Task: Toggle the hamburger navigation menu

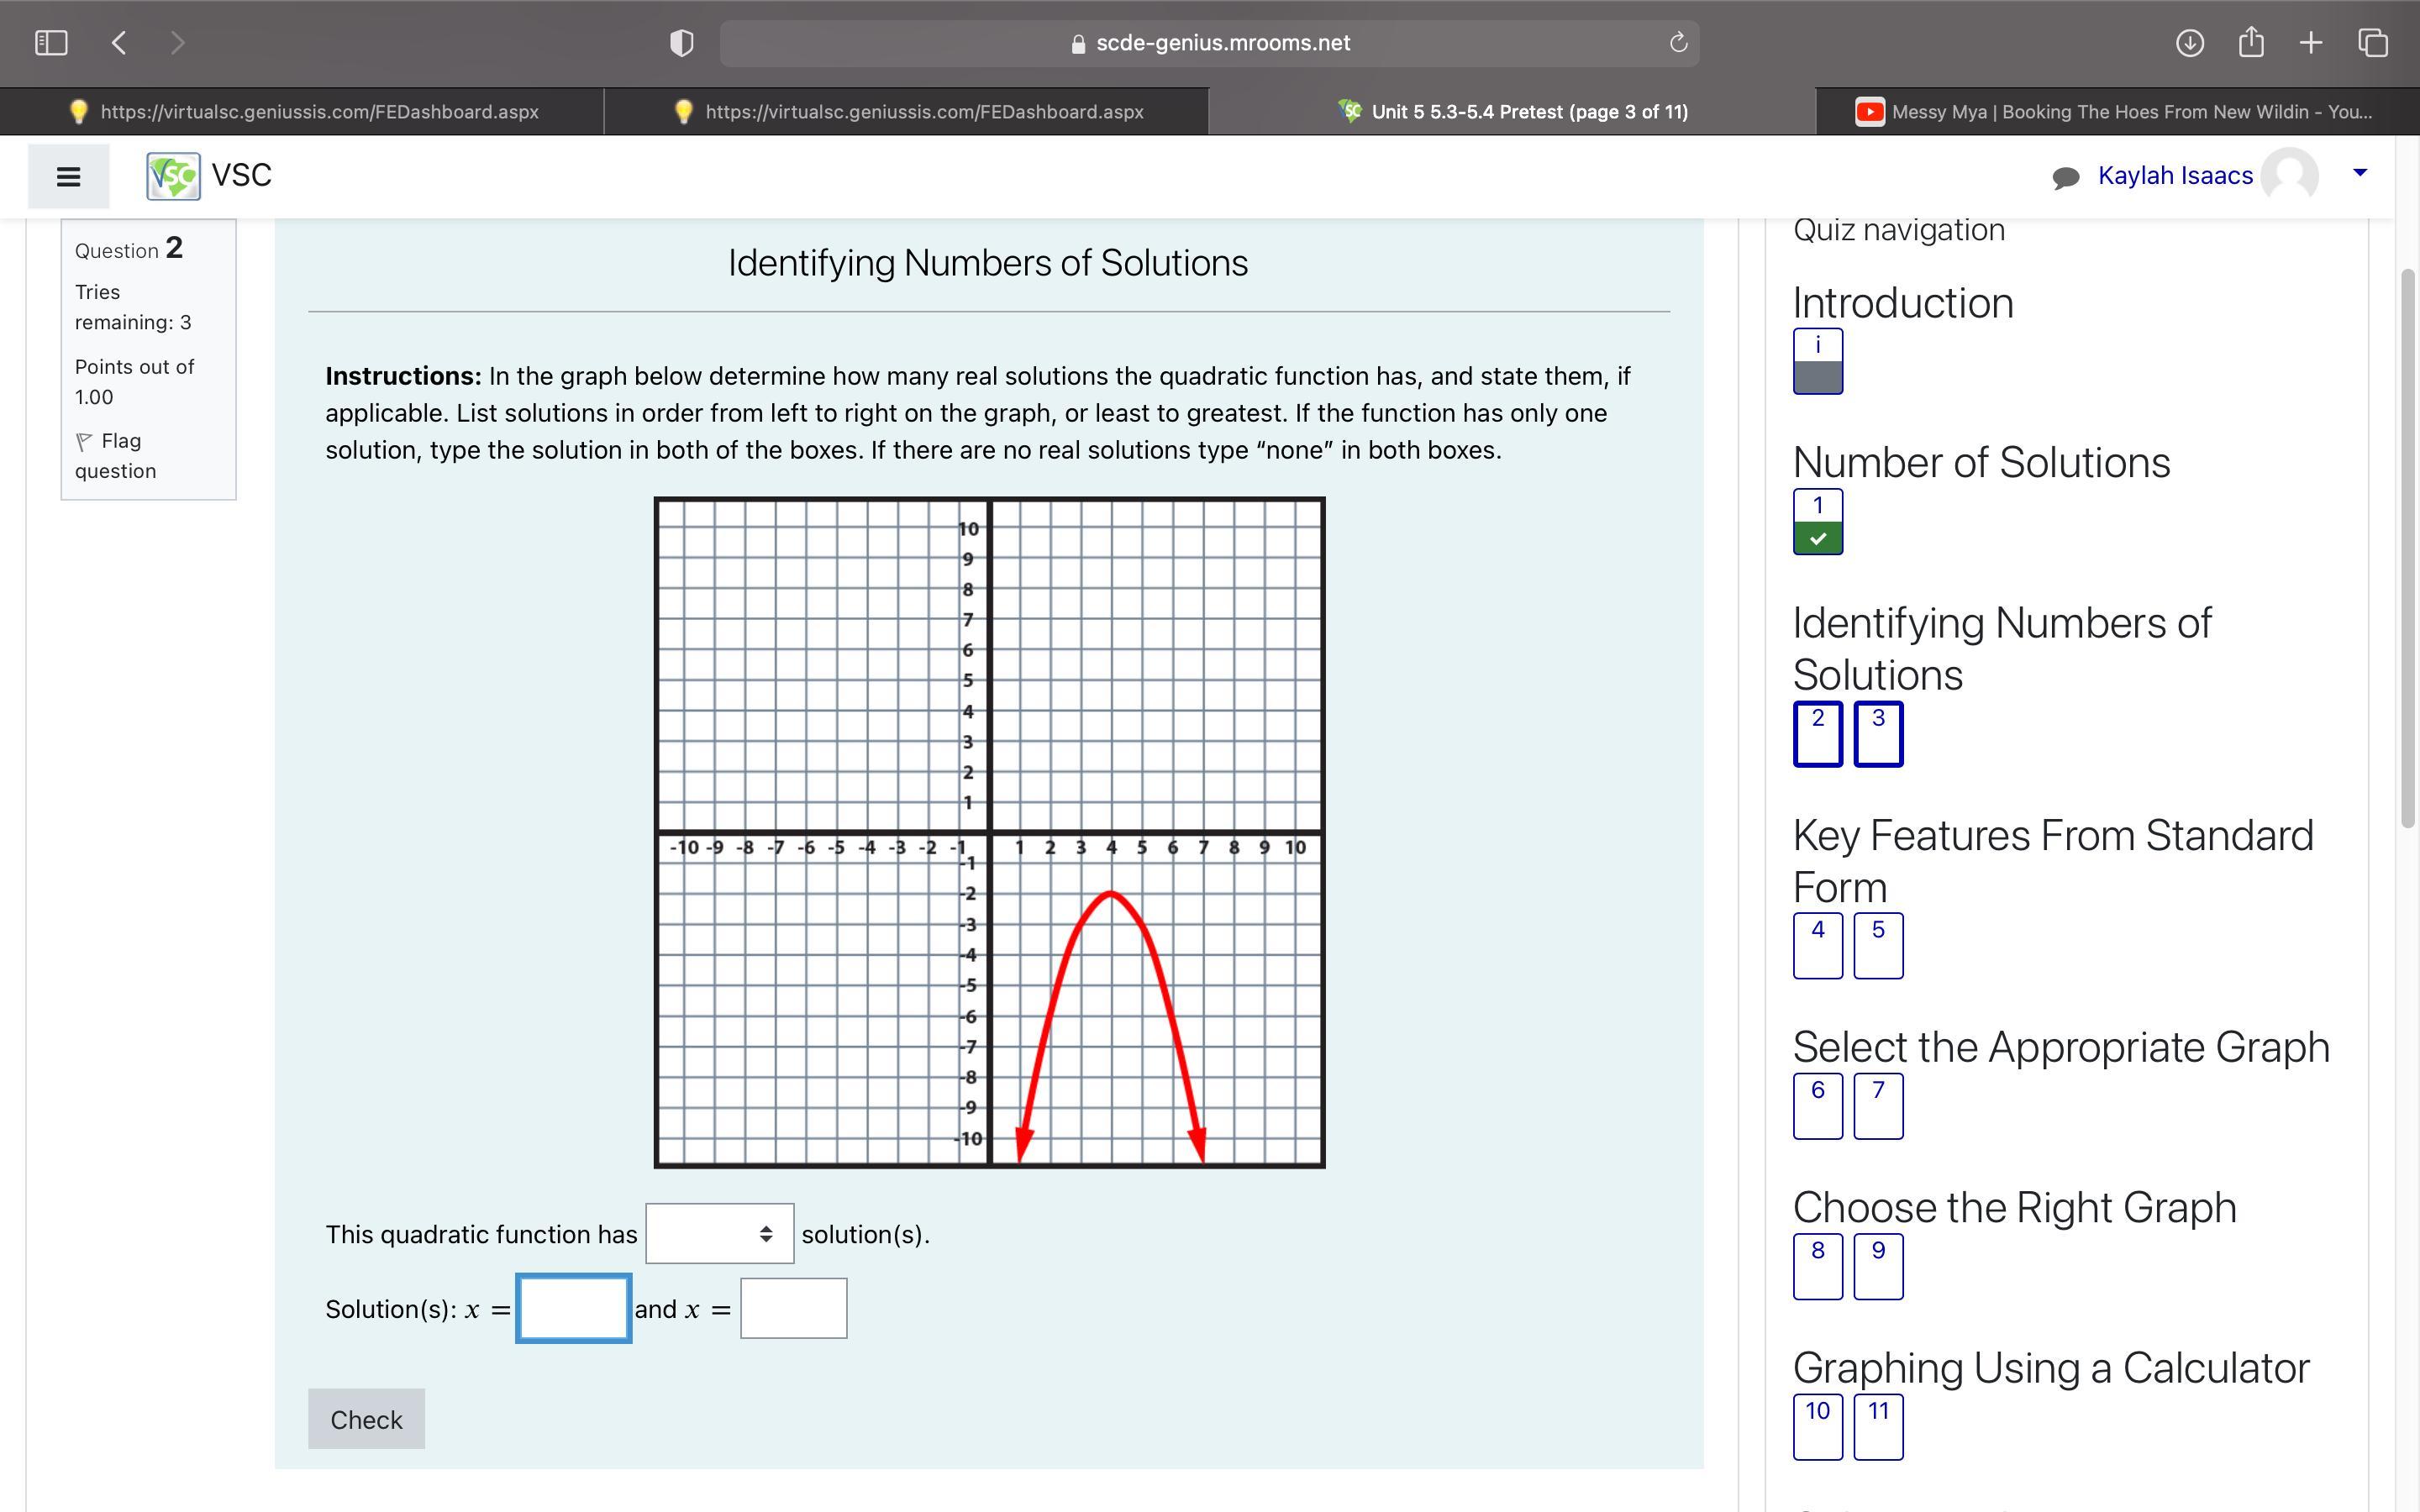Action: (x=68, y=177)
